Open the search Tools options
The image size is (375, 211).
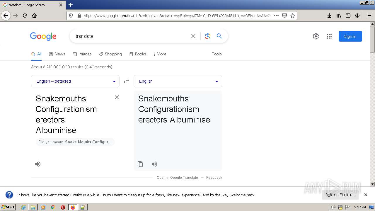[x=217, y=54]
